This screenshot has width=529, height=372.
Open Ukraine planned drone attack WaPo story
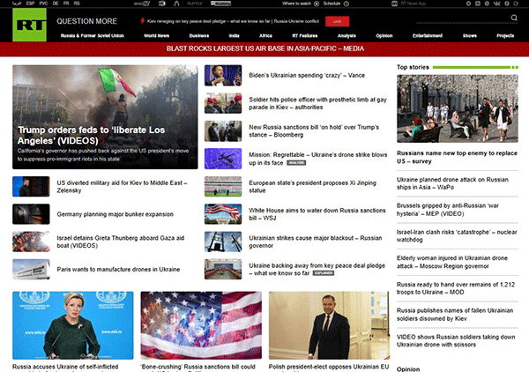(452, 183)
